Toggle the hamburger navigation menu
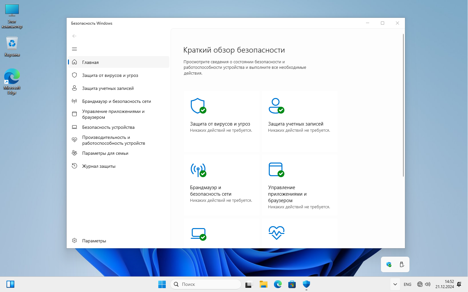This screenshot has height=292, width=468. 74,49
